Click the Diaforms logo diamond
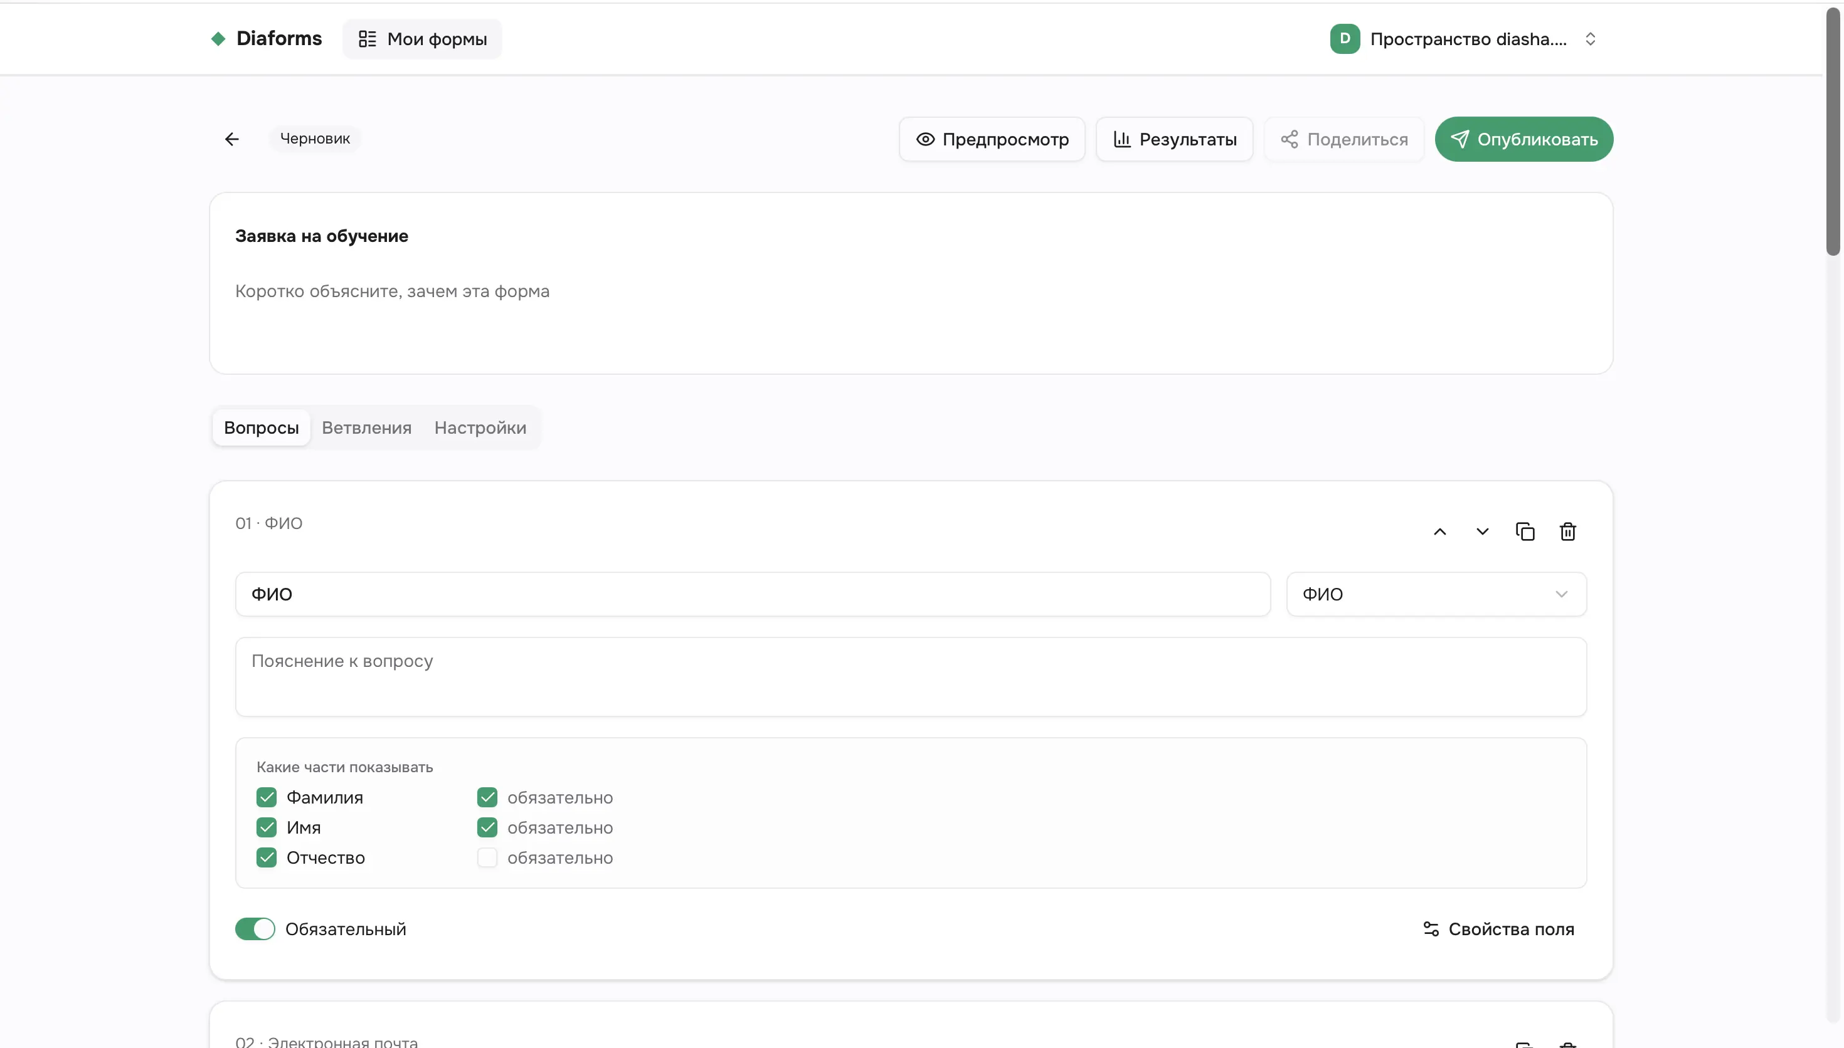The image size is (1844, 1048). 218,39
